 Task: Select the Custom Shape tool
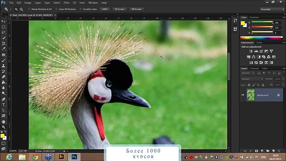tap(4, 116)
